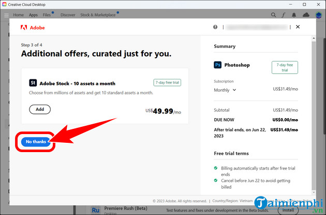The height and width of the screenshot is (215, 326).
Task: Click the search magnifier icon
Action: pyautogui.click(x=273, y=15)
